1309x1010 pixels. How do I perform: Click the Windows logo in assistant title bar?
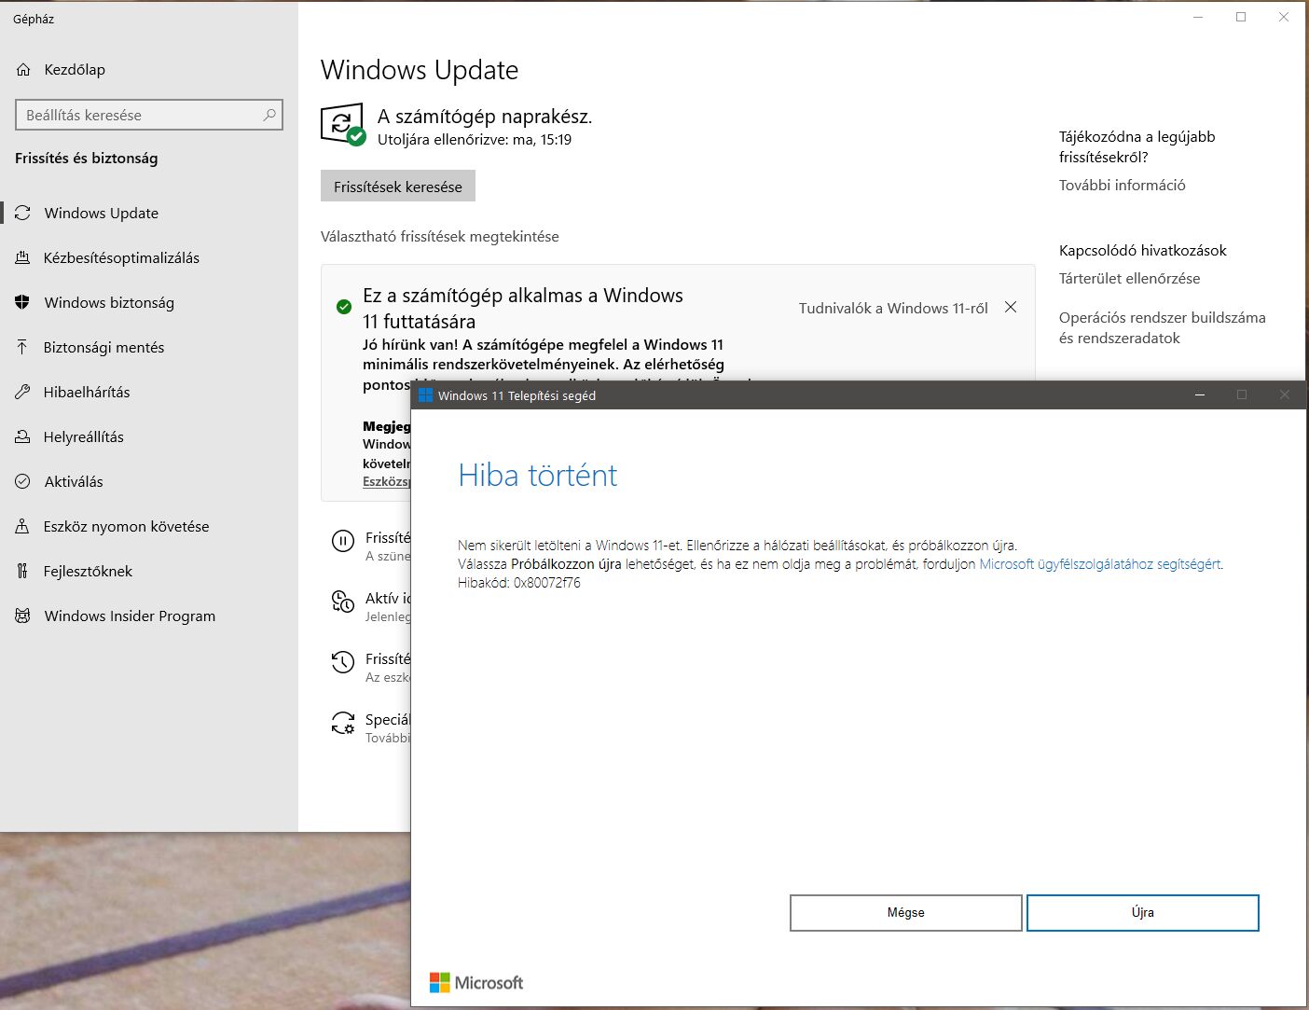click(426, 395)
